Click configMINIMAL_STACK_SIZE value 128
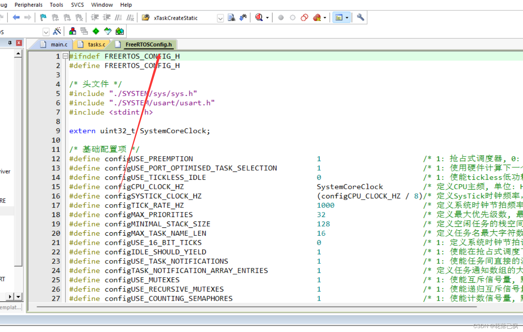This screenshot has height=332, width=523. click(x=323, y=224)
